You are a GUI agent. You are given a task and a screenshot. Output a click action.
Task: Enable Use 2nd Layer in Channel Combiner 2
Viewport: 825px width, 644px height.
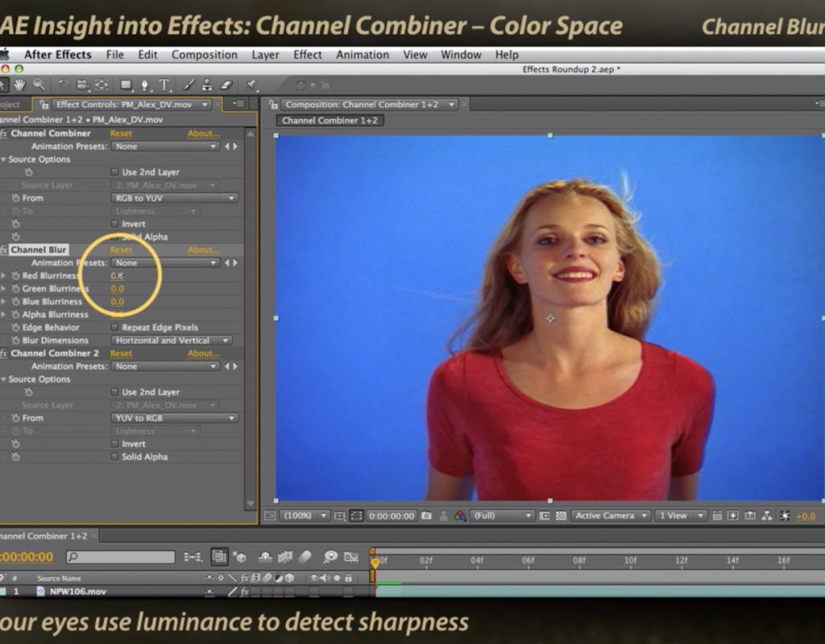pos(114,392)
